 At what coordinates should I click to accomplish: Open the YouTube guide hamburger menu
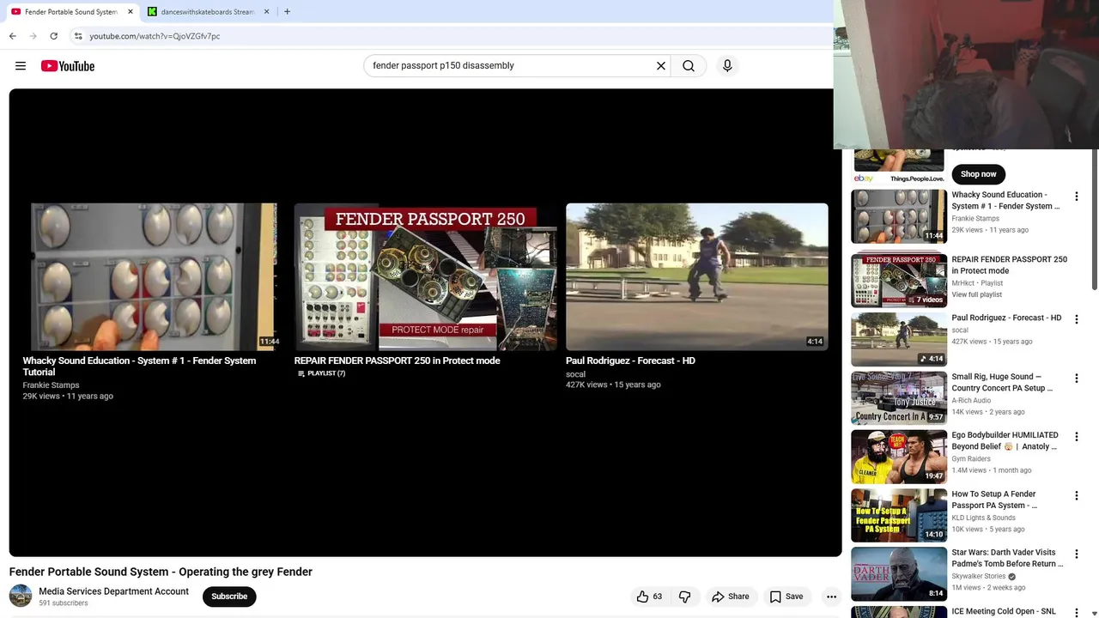pos(21,66)
